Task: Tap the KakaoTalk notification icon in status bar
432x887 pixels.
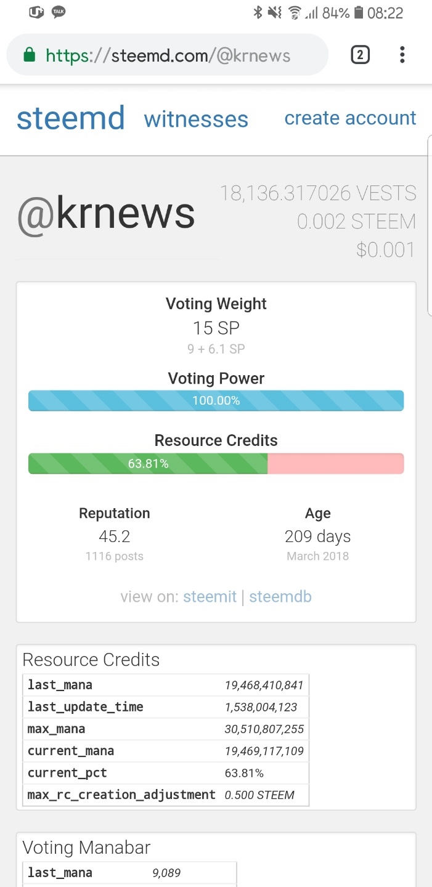Action: (x=59, y=12)
